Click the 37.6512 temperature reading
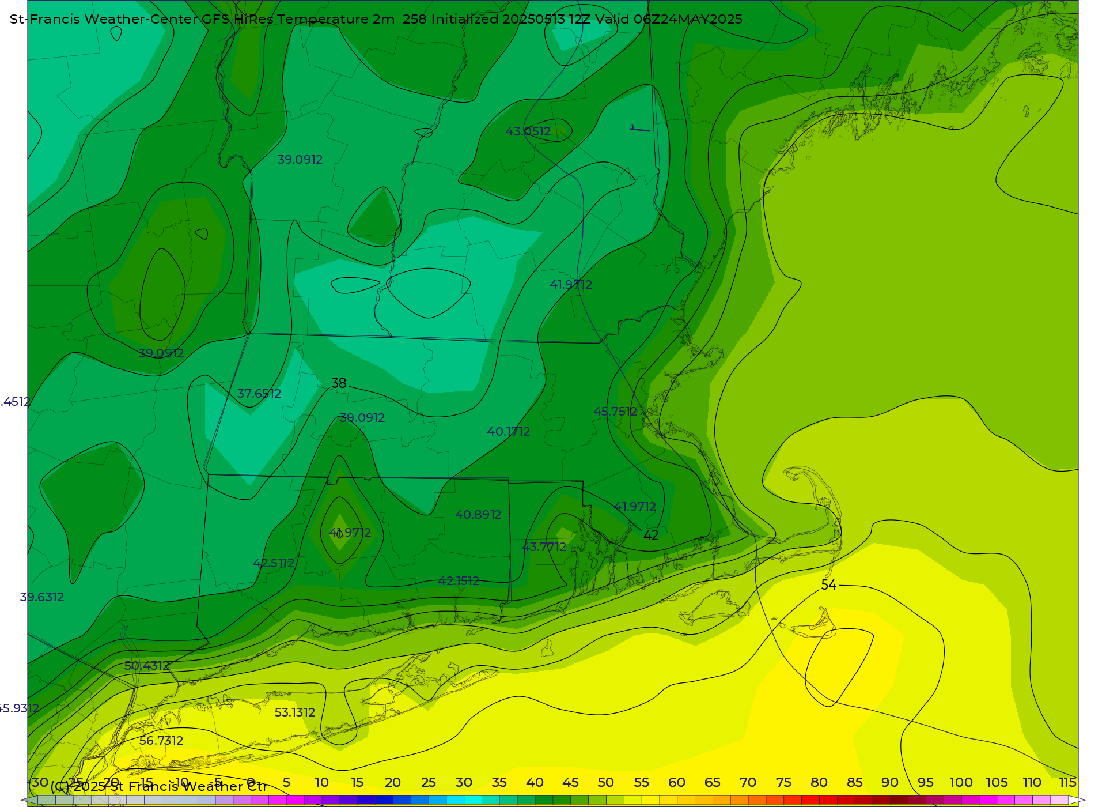This screenshot has width=1106, height=807. 259,394
